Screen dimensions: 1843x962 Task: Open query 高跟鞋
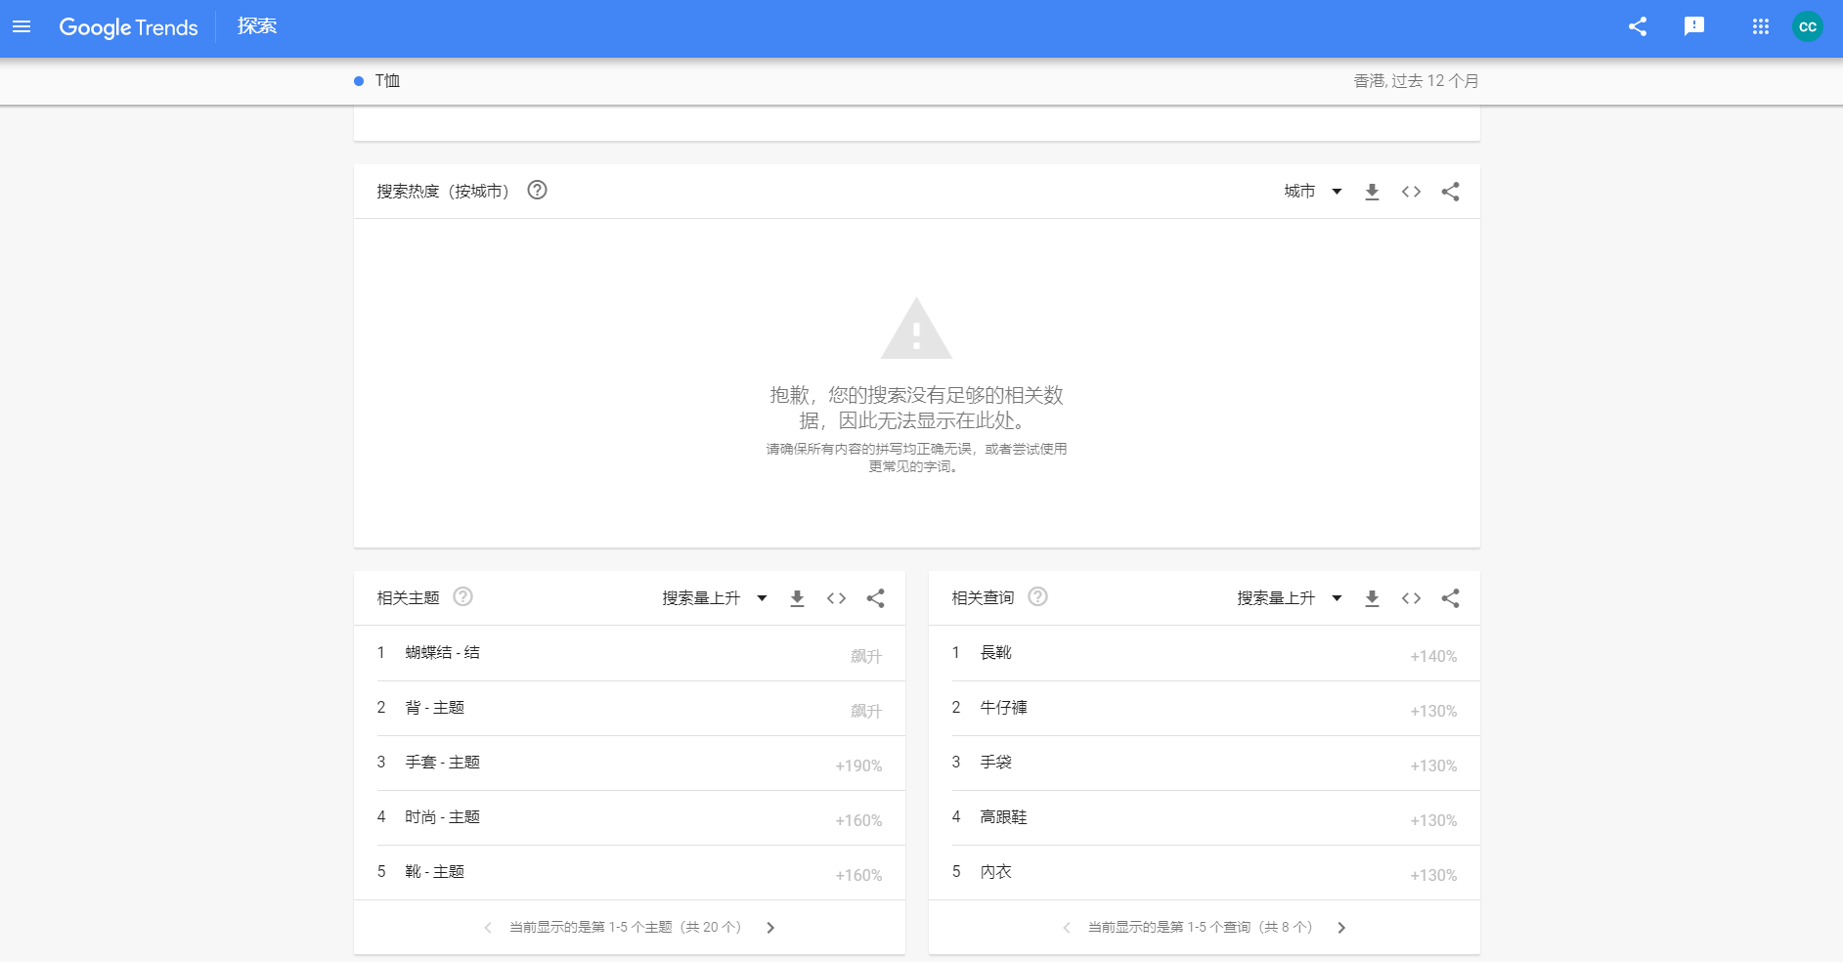click(1205, 817)
